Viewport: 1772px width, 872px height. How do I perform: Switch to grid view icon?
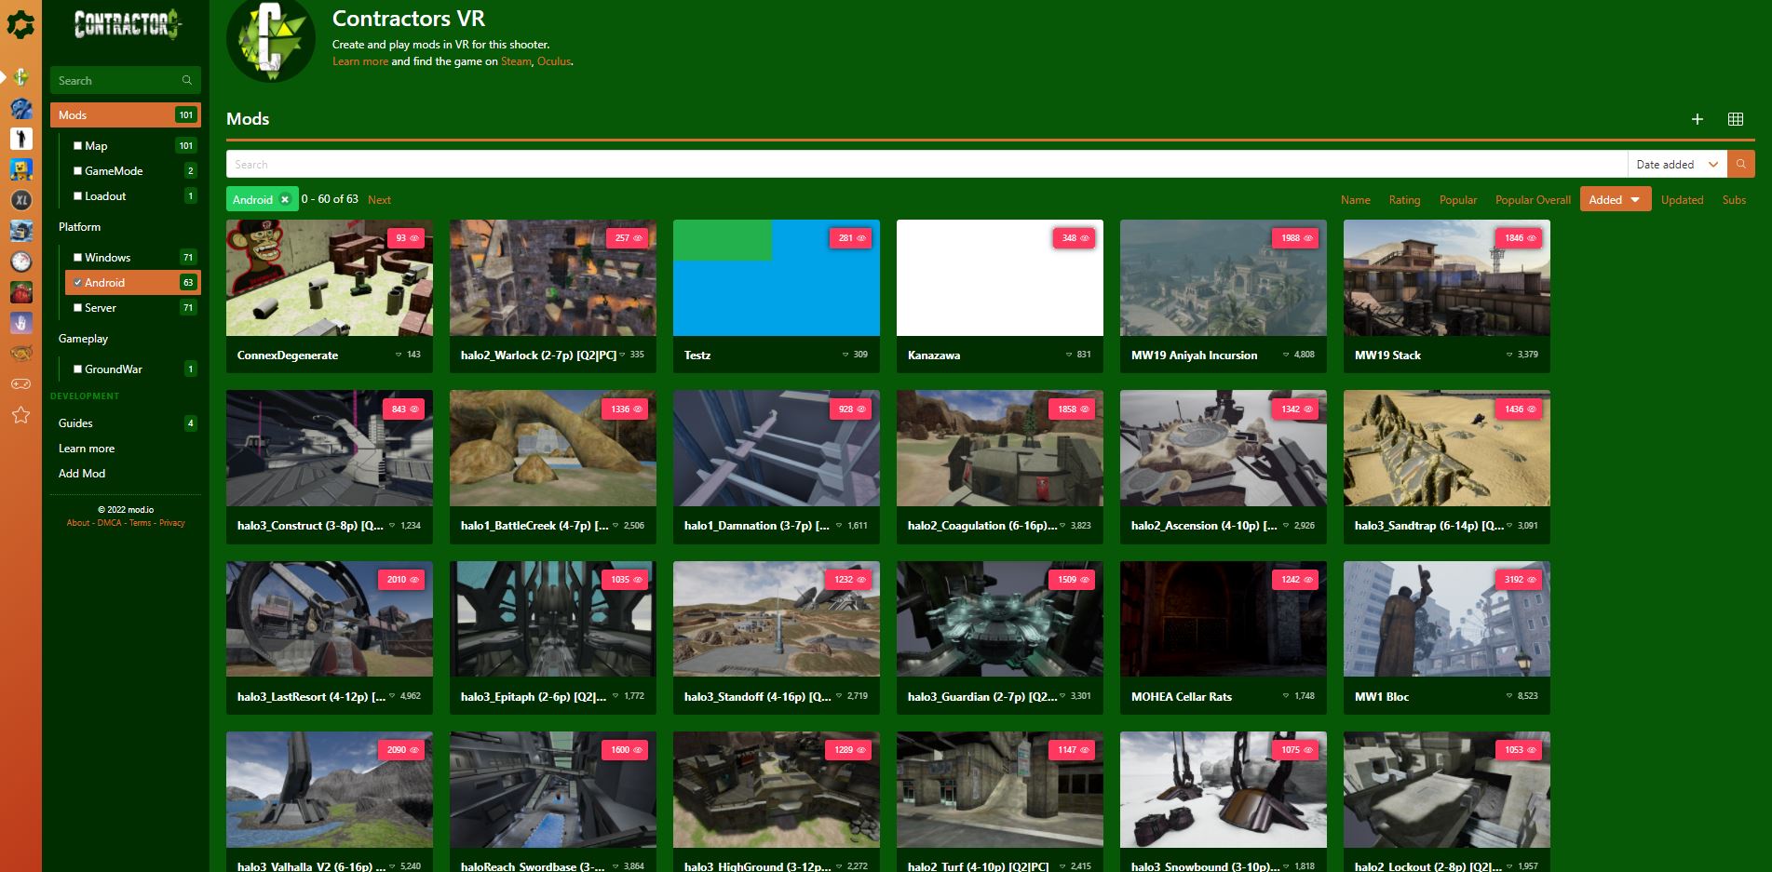(x=1736, y=119)
